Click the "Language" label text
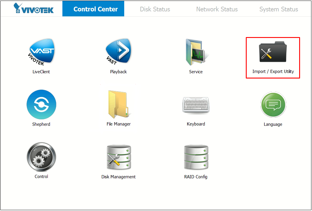This screenshot has height=211, width=312. [x=273, y=124]
